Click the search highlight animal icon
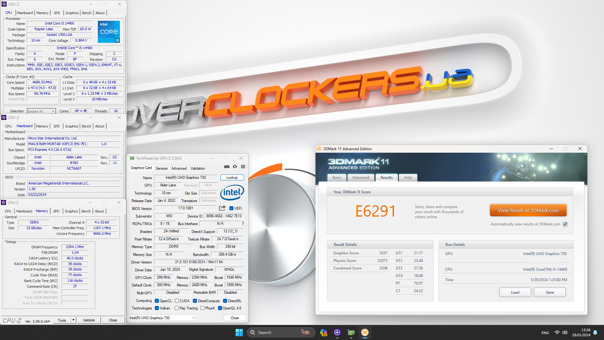 [305, 332]
